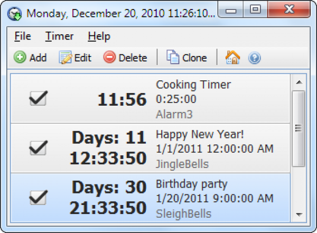Open the Timer menu
Image resolution: width=317 pixels, height=233 pixels.
(59, 36)
